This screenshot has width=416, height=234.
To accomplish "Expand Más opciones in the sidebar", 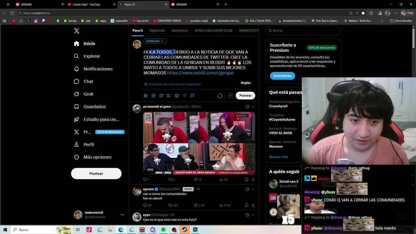I will point(93,157).
